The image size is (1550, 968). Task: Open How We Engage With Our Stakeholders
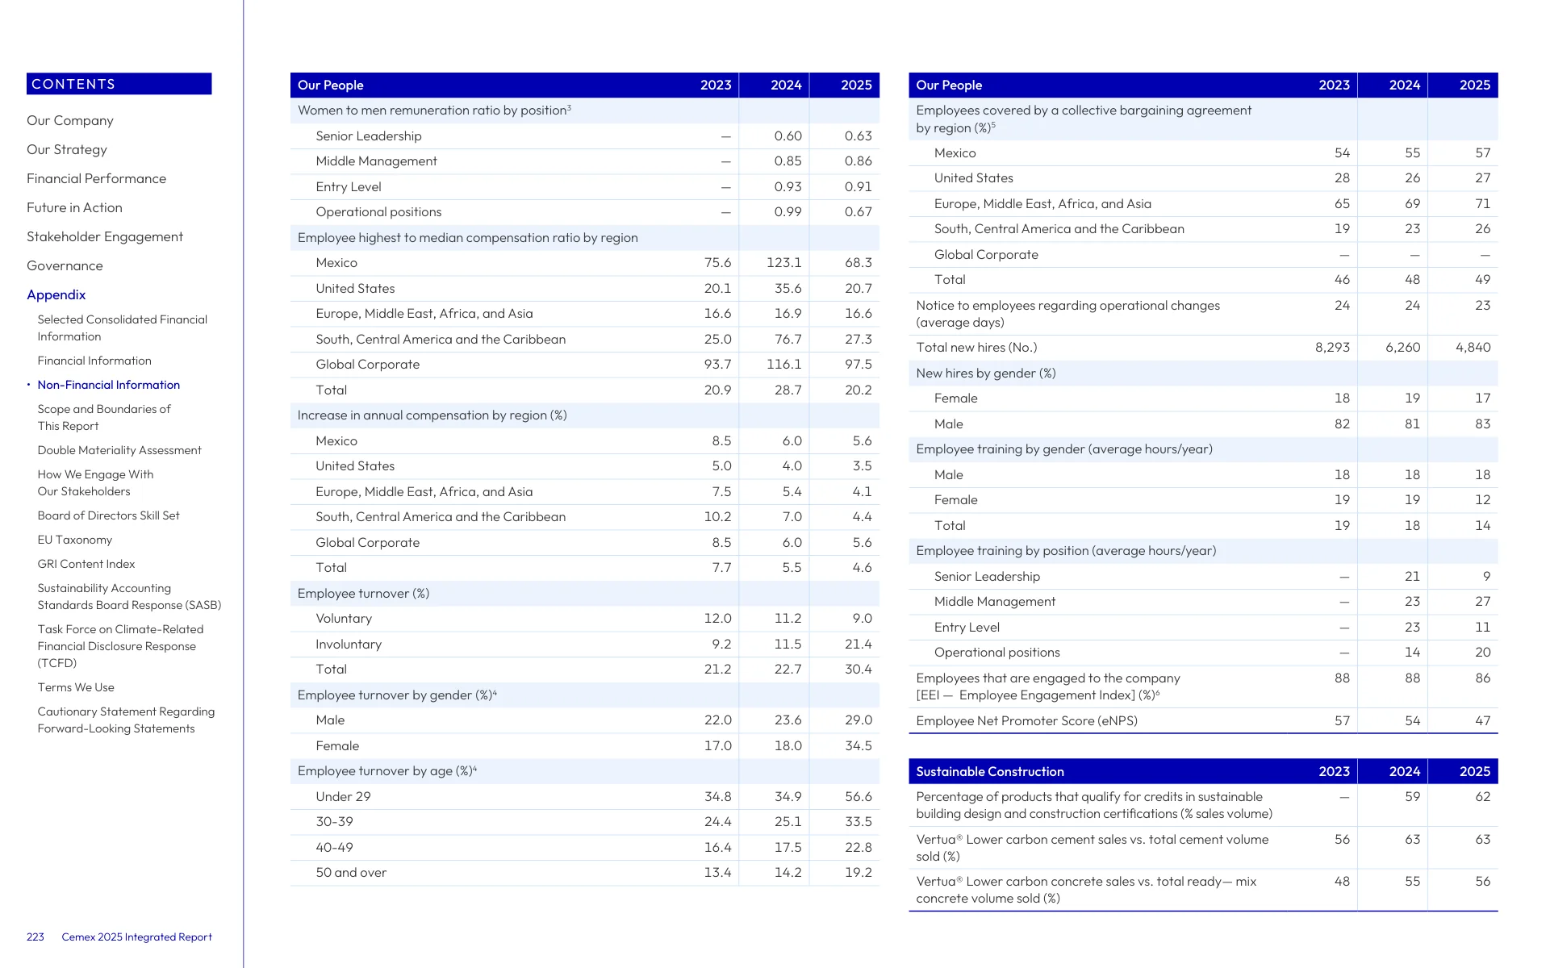95,483
